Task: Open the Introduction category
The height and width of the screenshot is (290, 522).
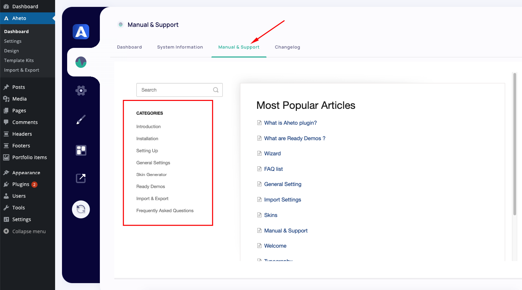Action: click(148, 126)
